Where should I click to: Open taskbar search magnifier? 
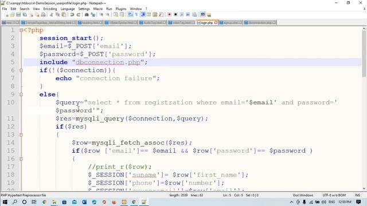click(15, 202)
